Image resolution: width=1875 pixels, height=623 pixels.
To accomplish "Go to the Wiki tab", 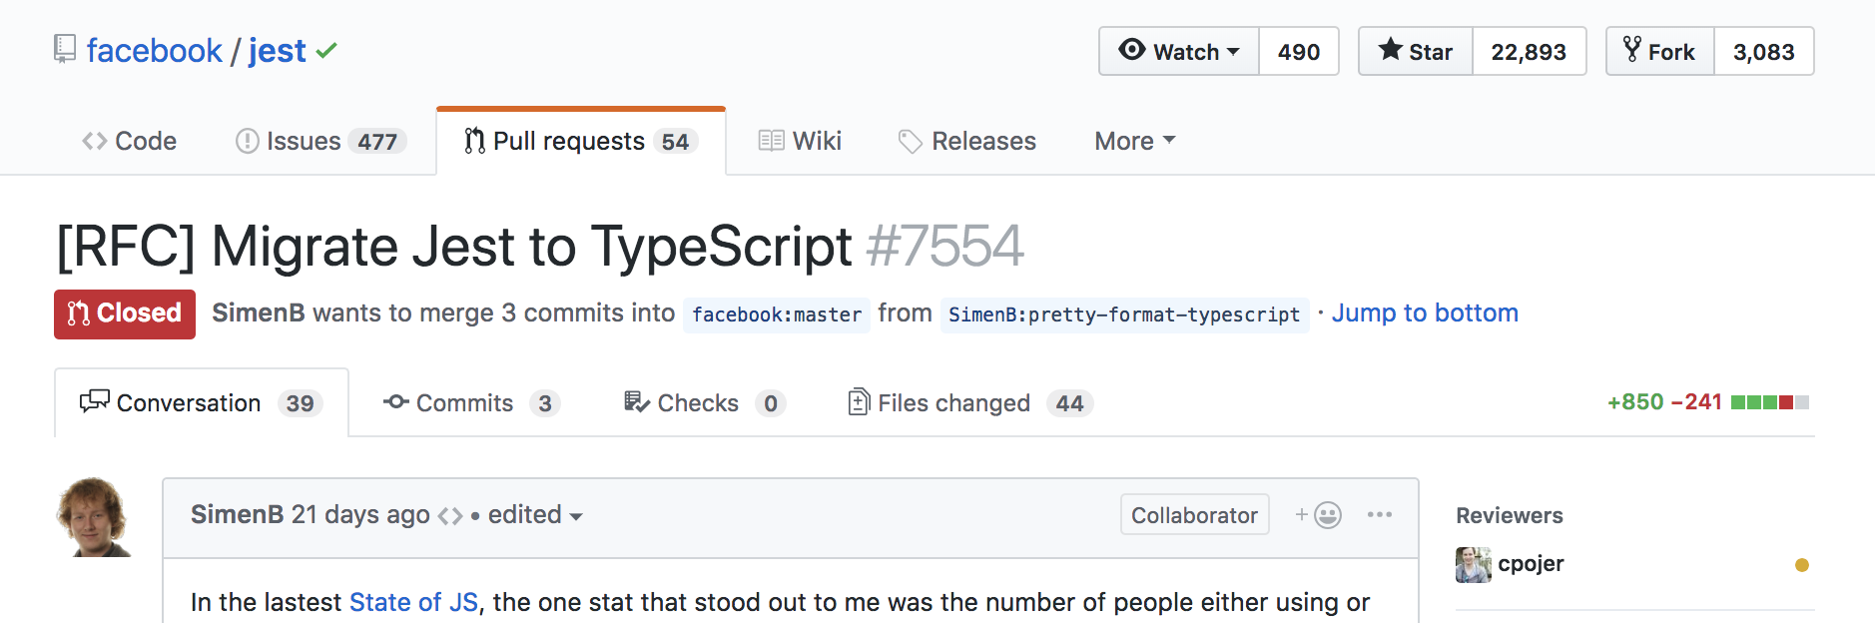I will (x=800, y=141).
